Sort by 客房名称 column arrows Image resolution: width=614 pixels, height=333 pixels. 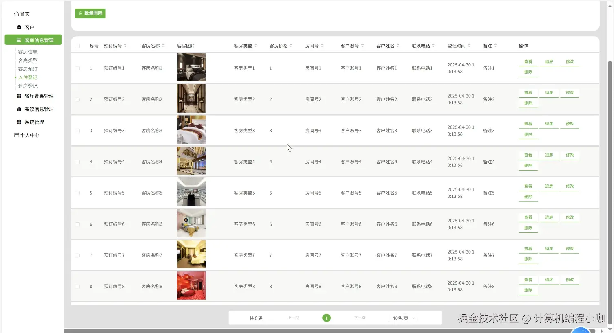tap(163, 46)
